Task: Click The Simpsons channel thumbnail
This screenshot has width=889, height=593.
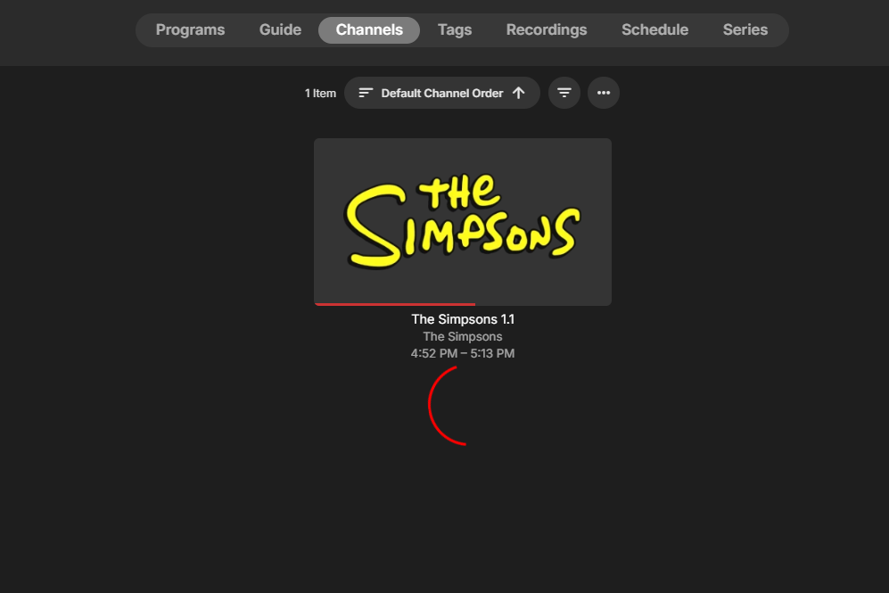Action: click(463, 222)
